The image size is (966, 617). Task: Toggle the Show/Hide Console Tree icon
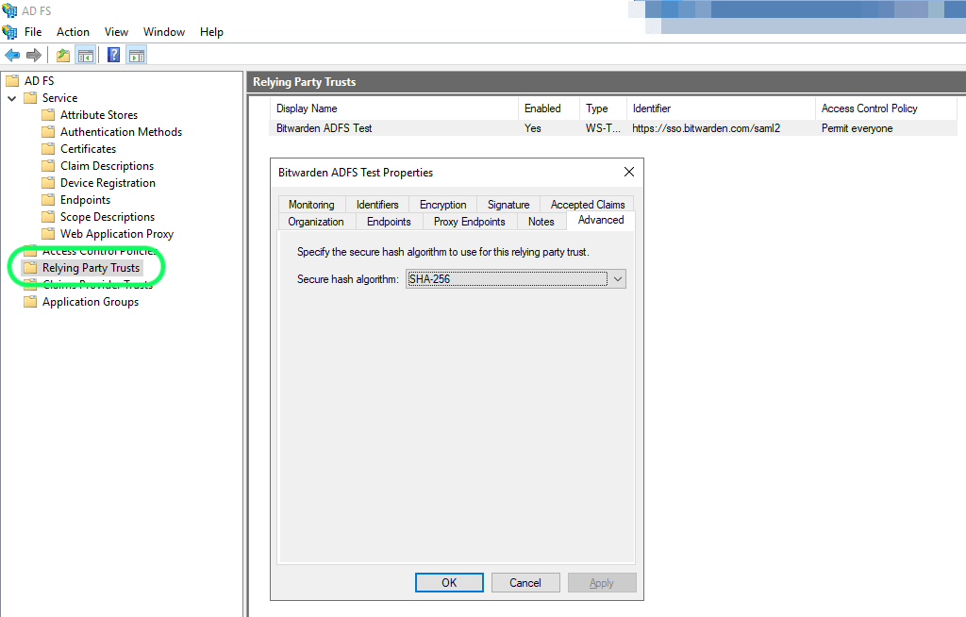pos(86,56)
